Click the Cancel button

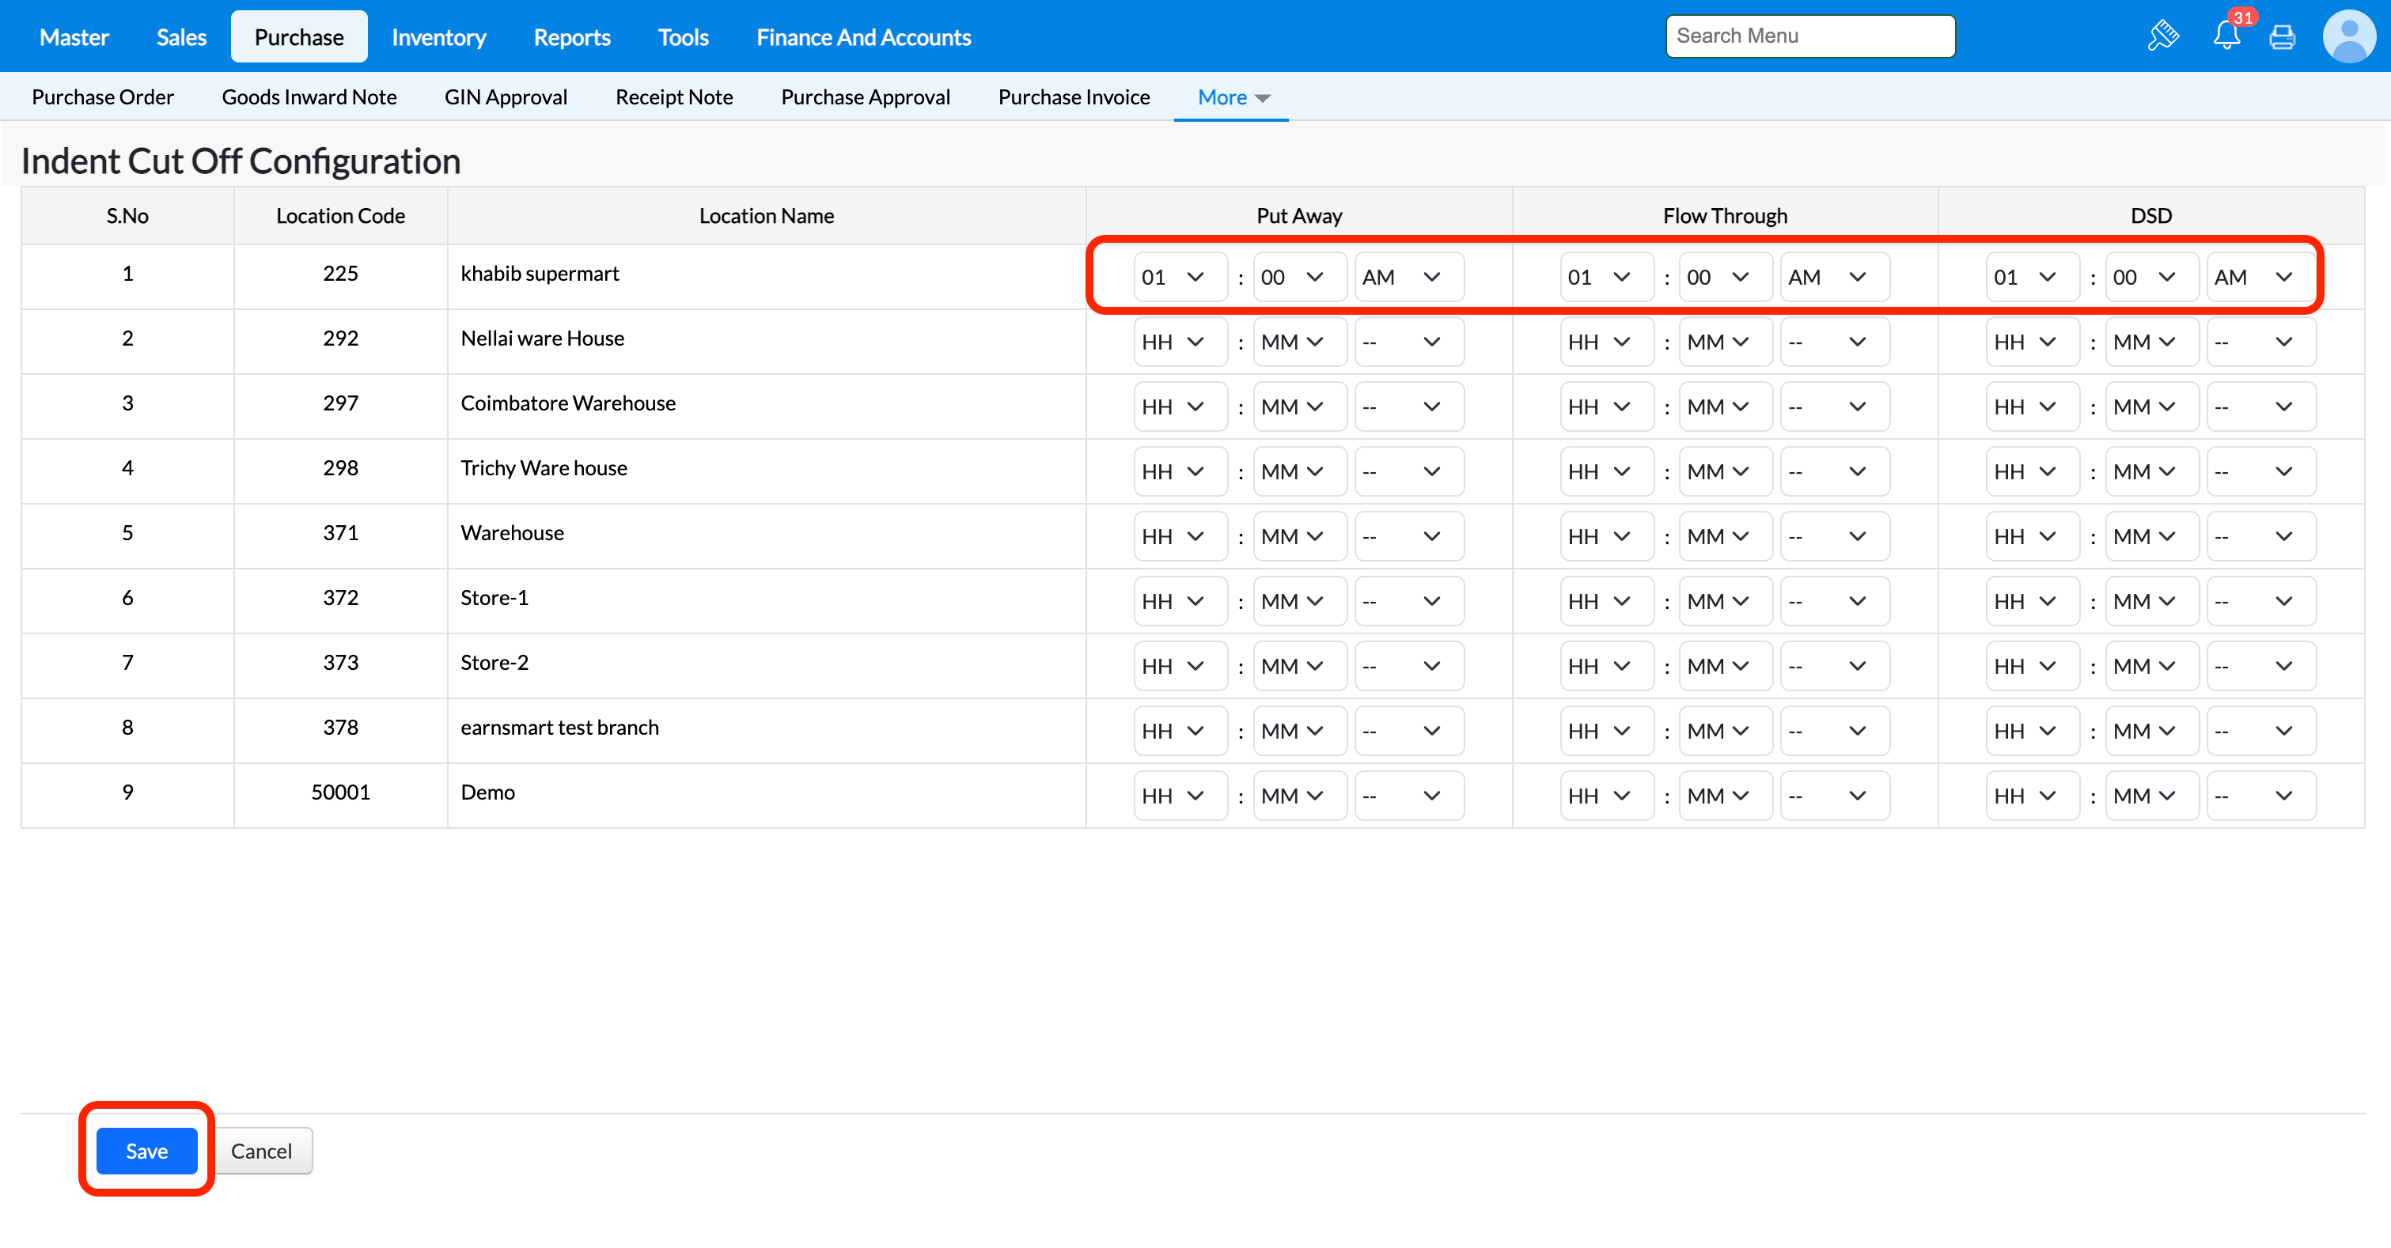(261, 1150)
